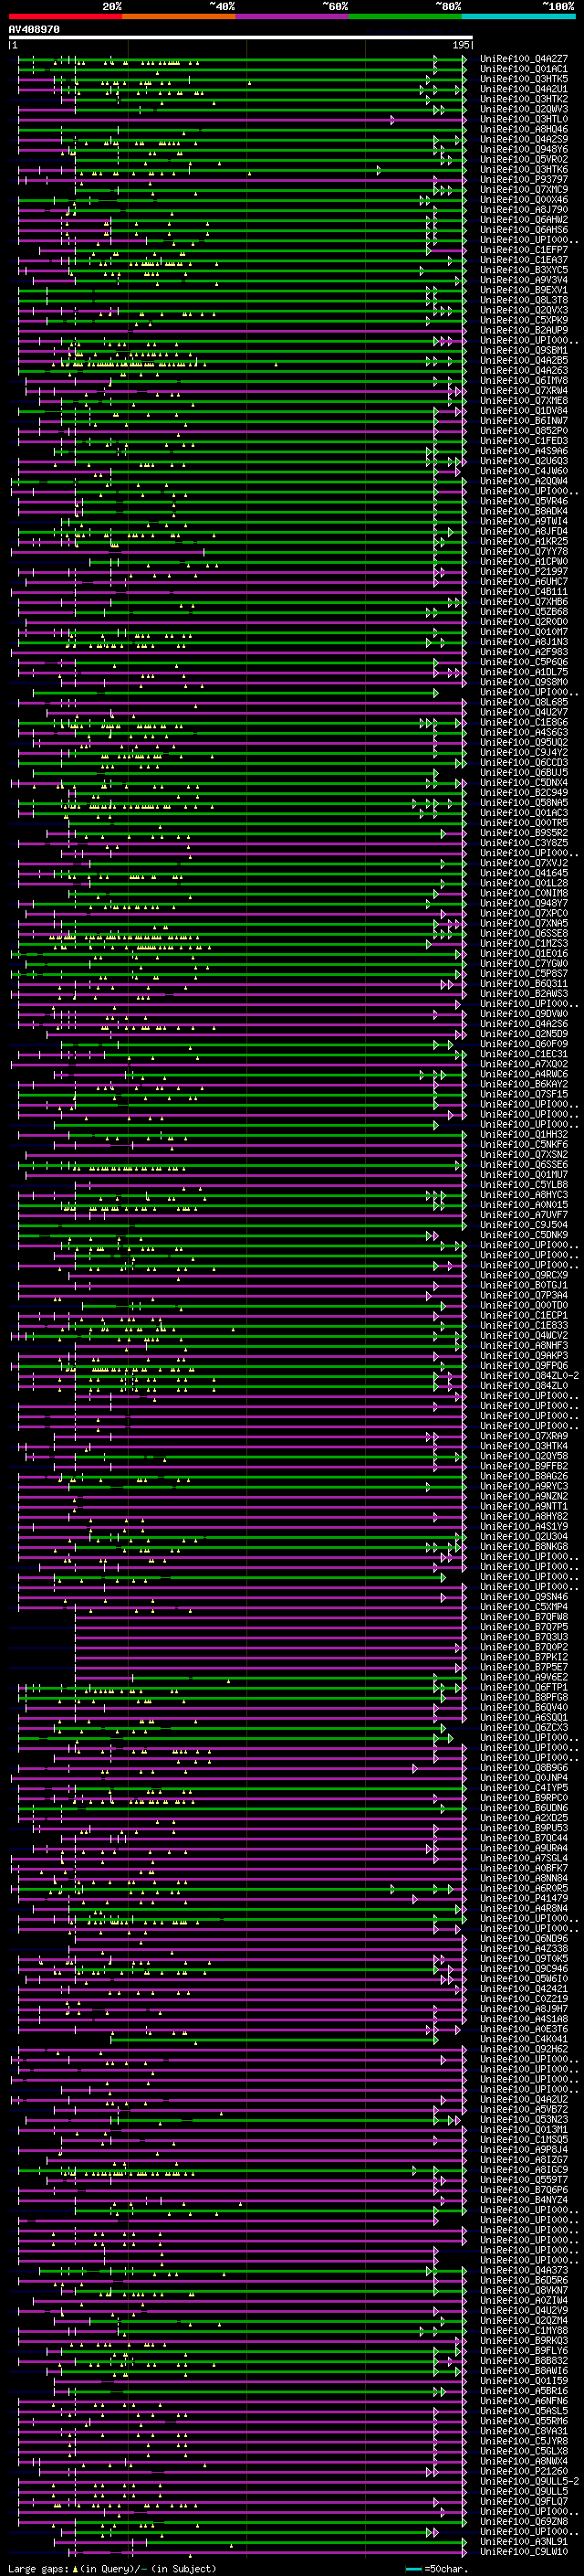Click the orange ~40% identity legend bar
Image resolution: width=584 pixels, height=2576 pixels.
(179, 16)
